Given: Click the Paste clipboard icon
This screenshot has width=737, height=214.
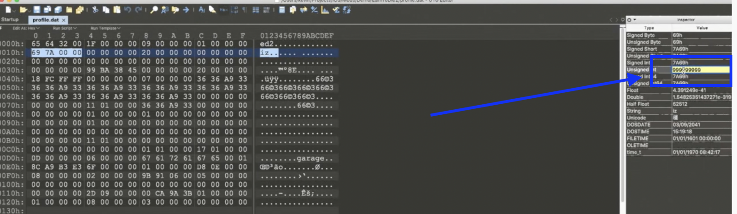Looking at the screenshot, I should point(117,10).
